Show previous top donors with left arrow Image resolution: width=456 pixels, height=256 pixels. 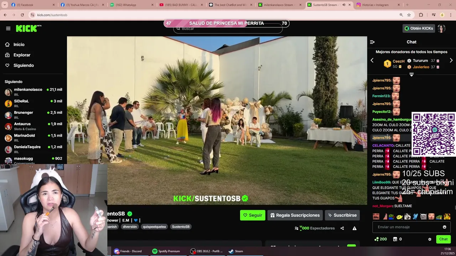coord(372,60)
